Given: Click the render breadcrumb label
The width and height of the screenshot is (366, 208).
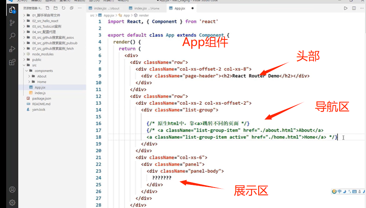Looking at the screenshot, I should click(x=144, y=15).
